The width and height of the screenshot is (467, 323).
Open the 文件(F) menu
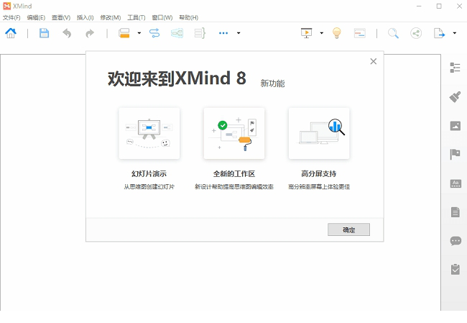[11, 17]
